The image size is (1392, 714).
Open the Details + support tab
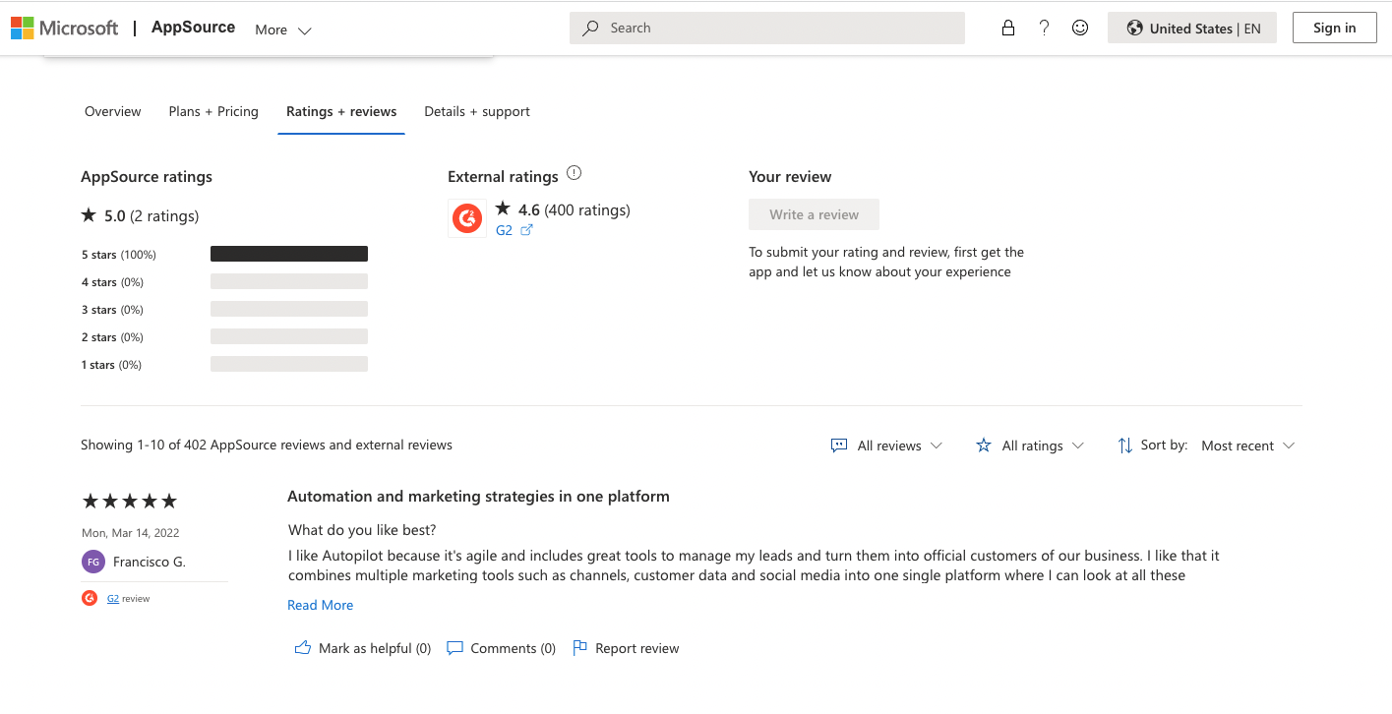click(x=477, y=111)
